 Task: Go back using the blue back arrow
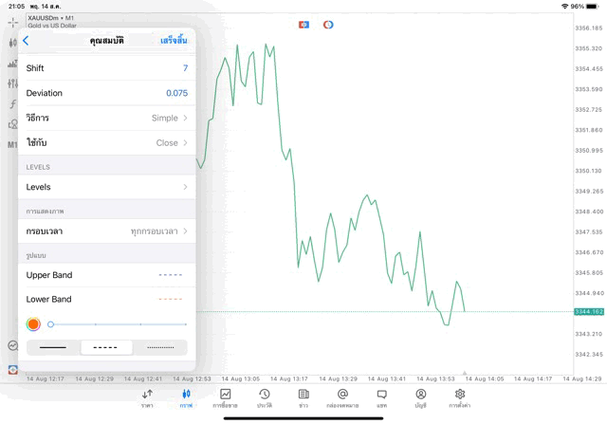[x=26, y=41]
